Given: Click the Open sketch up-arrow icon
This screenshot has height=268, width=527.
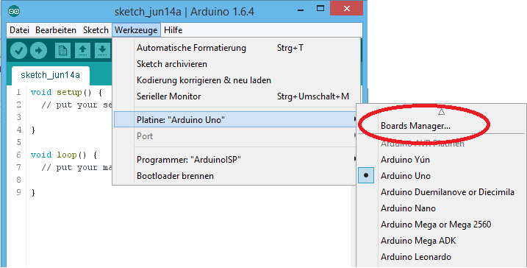Looking at the screenshot, I should click(x=82, y=51).
